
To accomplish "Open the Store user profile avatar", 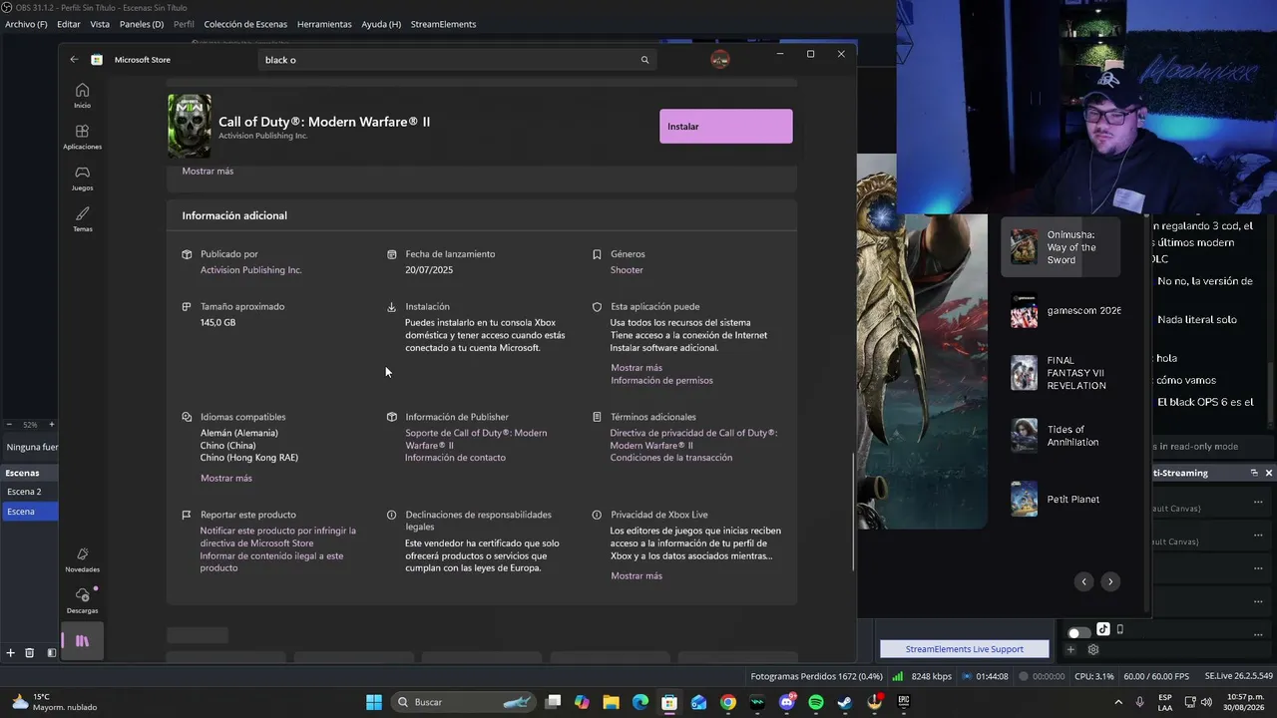I will [720, 60].
